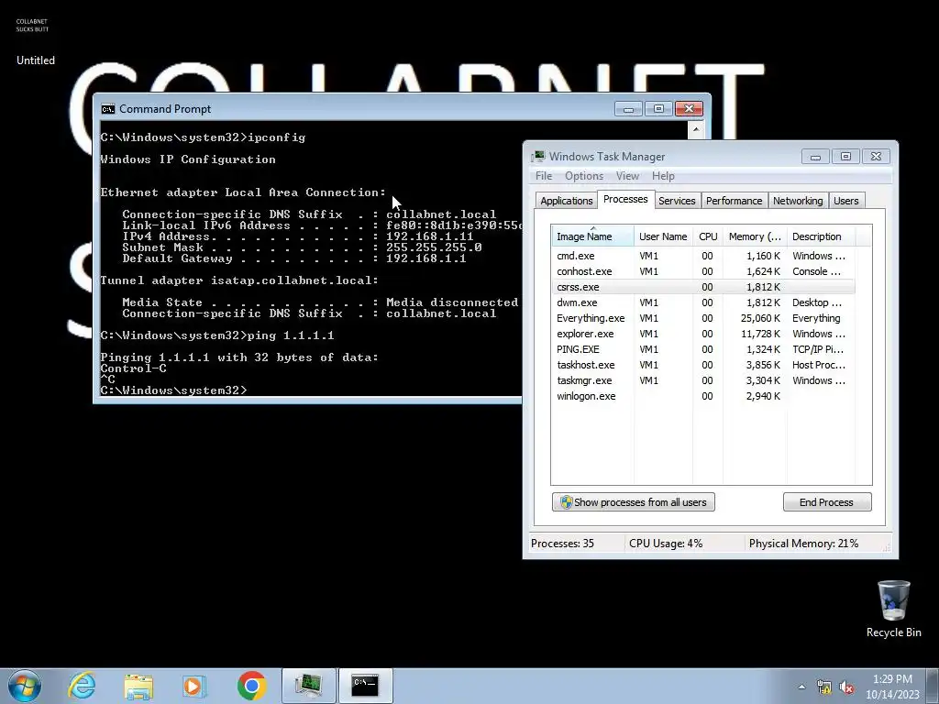Switch to the Applications tab
Screen dimensions: 939x704
pos(566,201)
